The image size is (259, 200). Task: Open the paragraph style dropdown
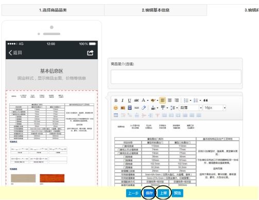191,108
